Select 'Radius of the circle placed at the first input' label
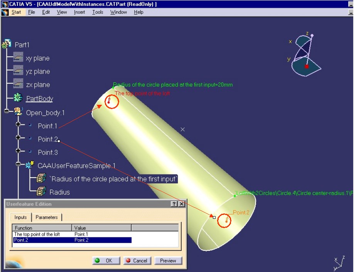This screenshot has height=272, width=354. (113, 179)
